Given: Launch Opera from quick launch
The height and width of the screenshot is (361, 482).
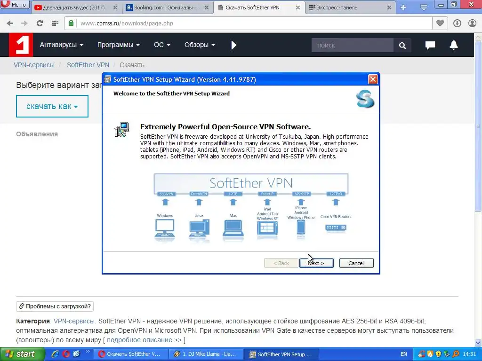Looking at the screenshot, I should pos(66,354).
